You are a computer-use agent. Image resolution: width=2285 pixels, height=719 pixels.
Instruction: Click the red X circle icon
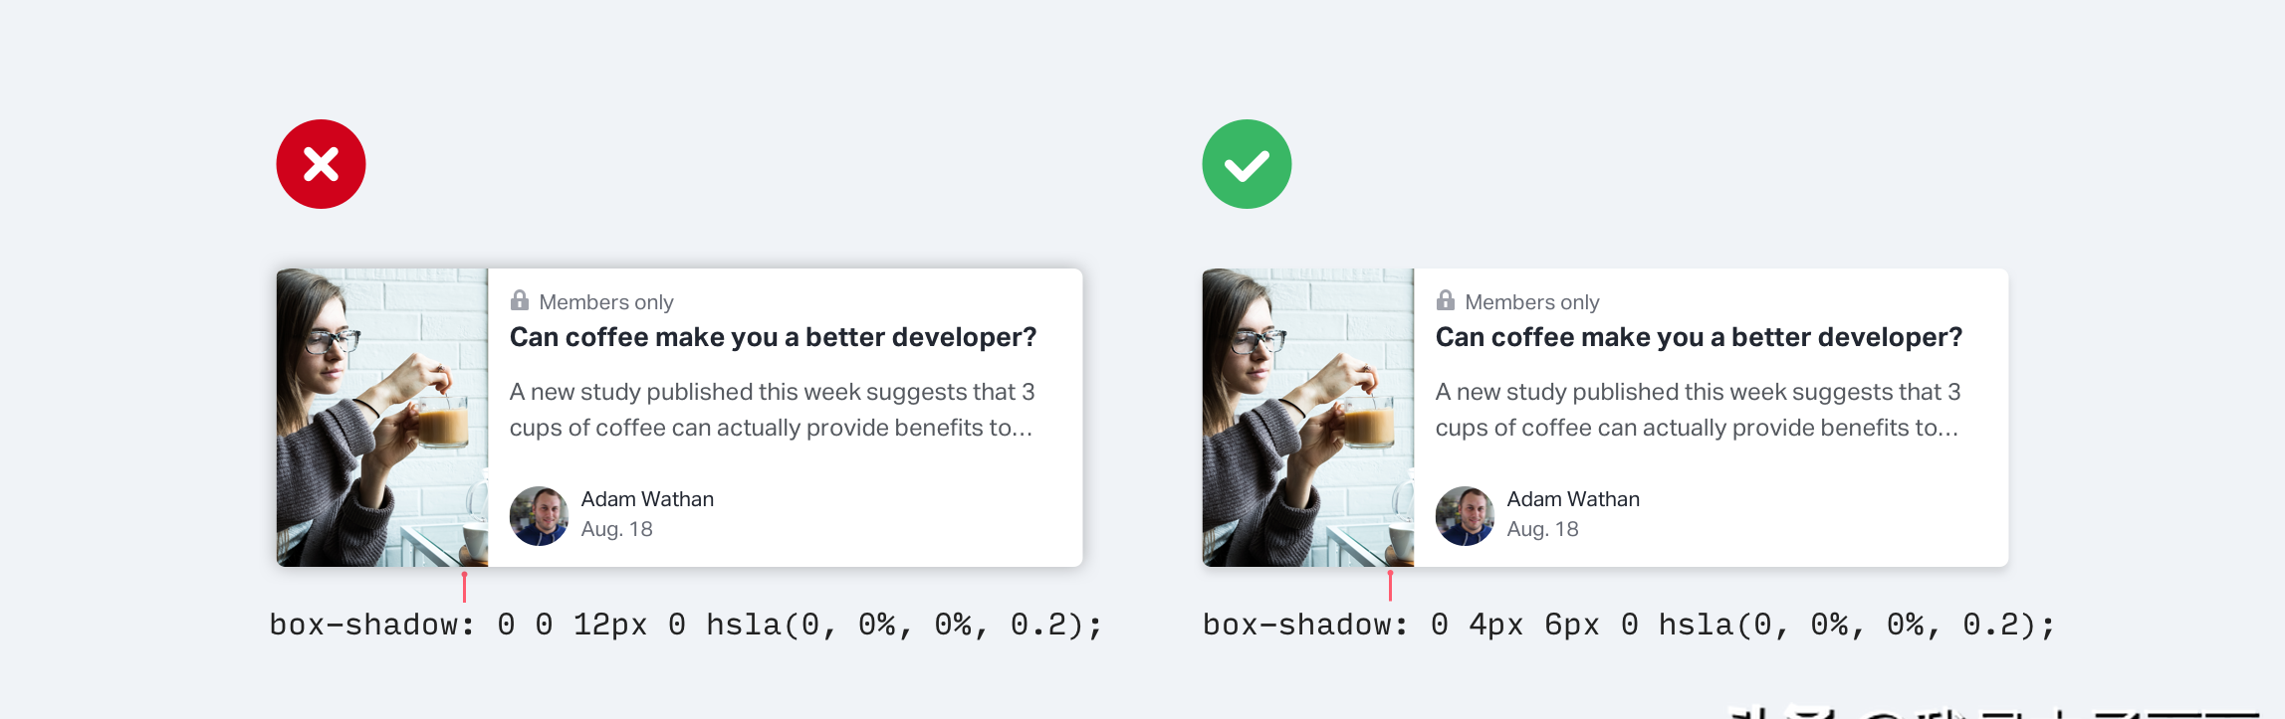pos(321,164)
